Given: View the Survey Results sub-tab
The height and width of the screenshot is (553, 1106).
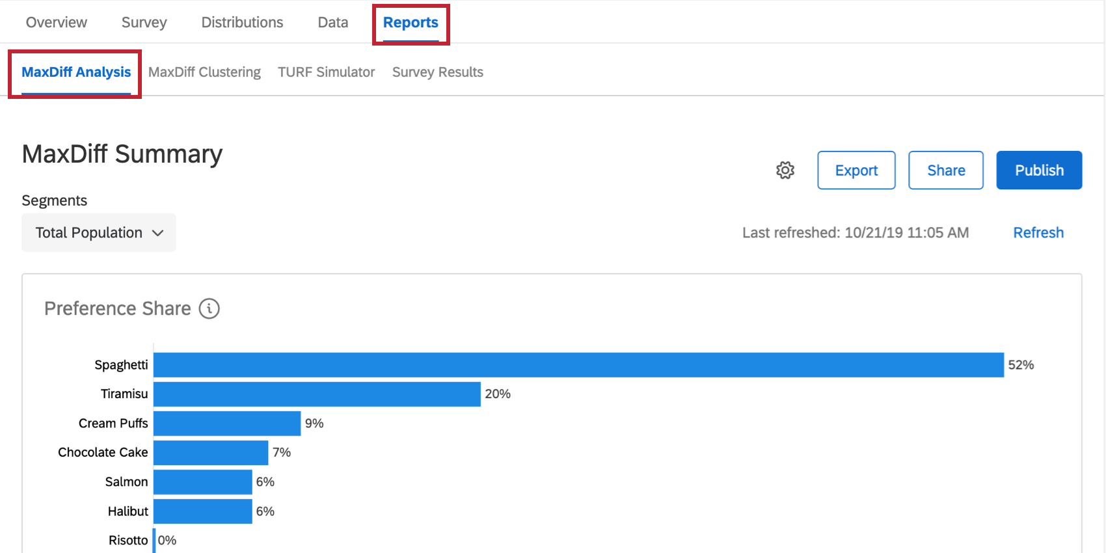Looking at the screenshot, I should (437, 72).
